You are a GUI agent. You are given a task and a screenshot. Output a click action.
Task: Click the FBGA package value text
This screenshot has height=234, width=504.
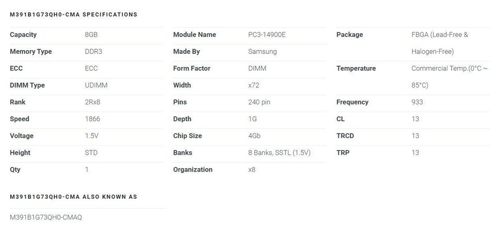point(439,35)
